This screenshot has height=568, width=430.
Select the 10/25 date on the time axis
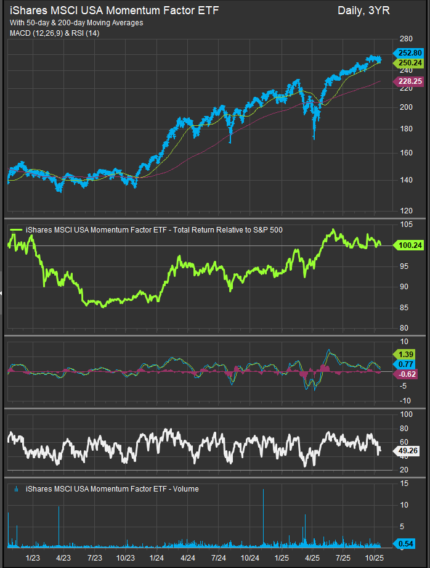click(375, 558)
